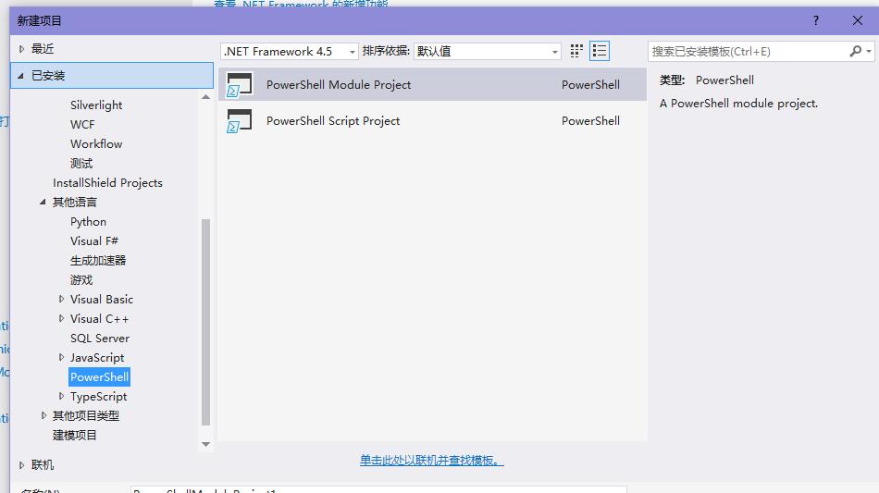Image resolution: width=879 pixels, height=493 pixels.
Task: Select Visual F# category
Action: [94, 240]
